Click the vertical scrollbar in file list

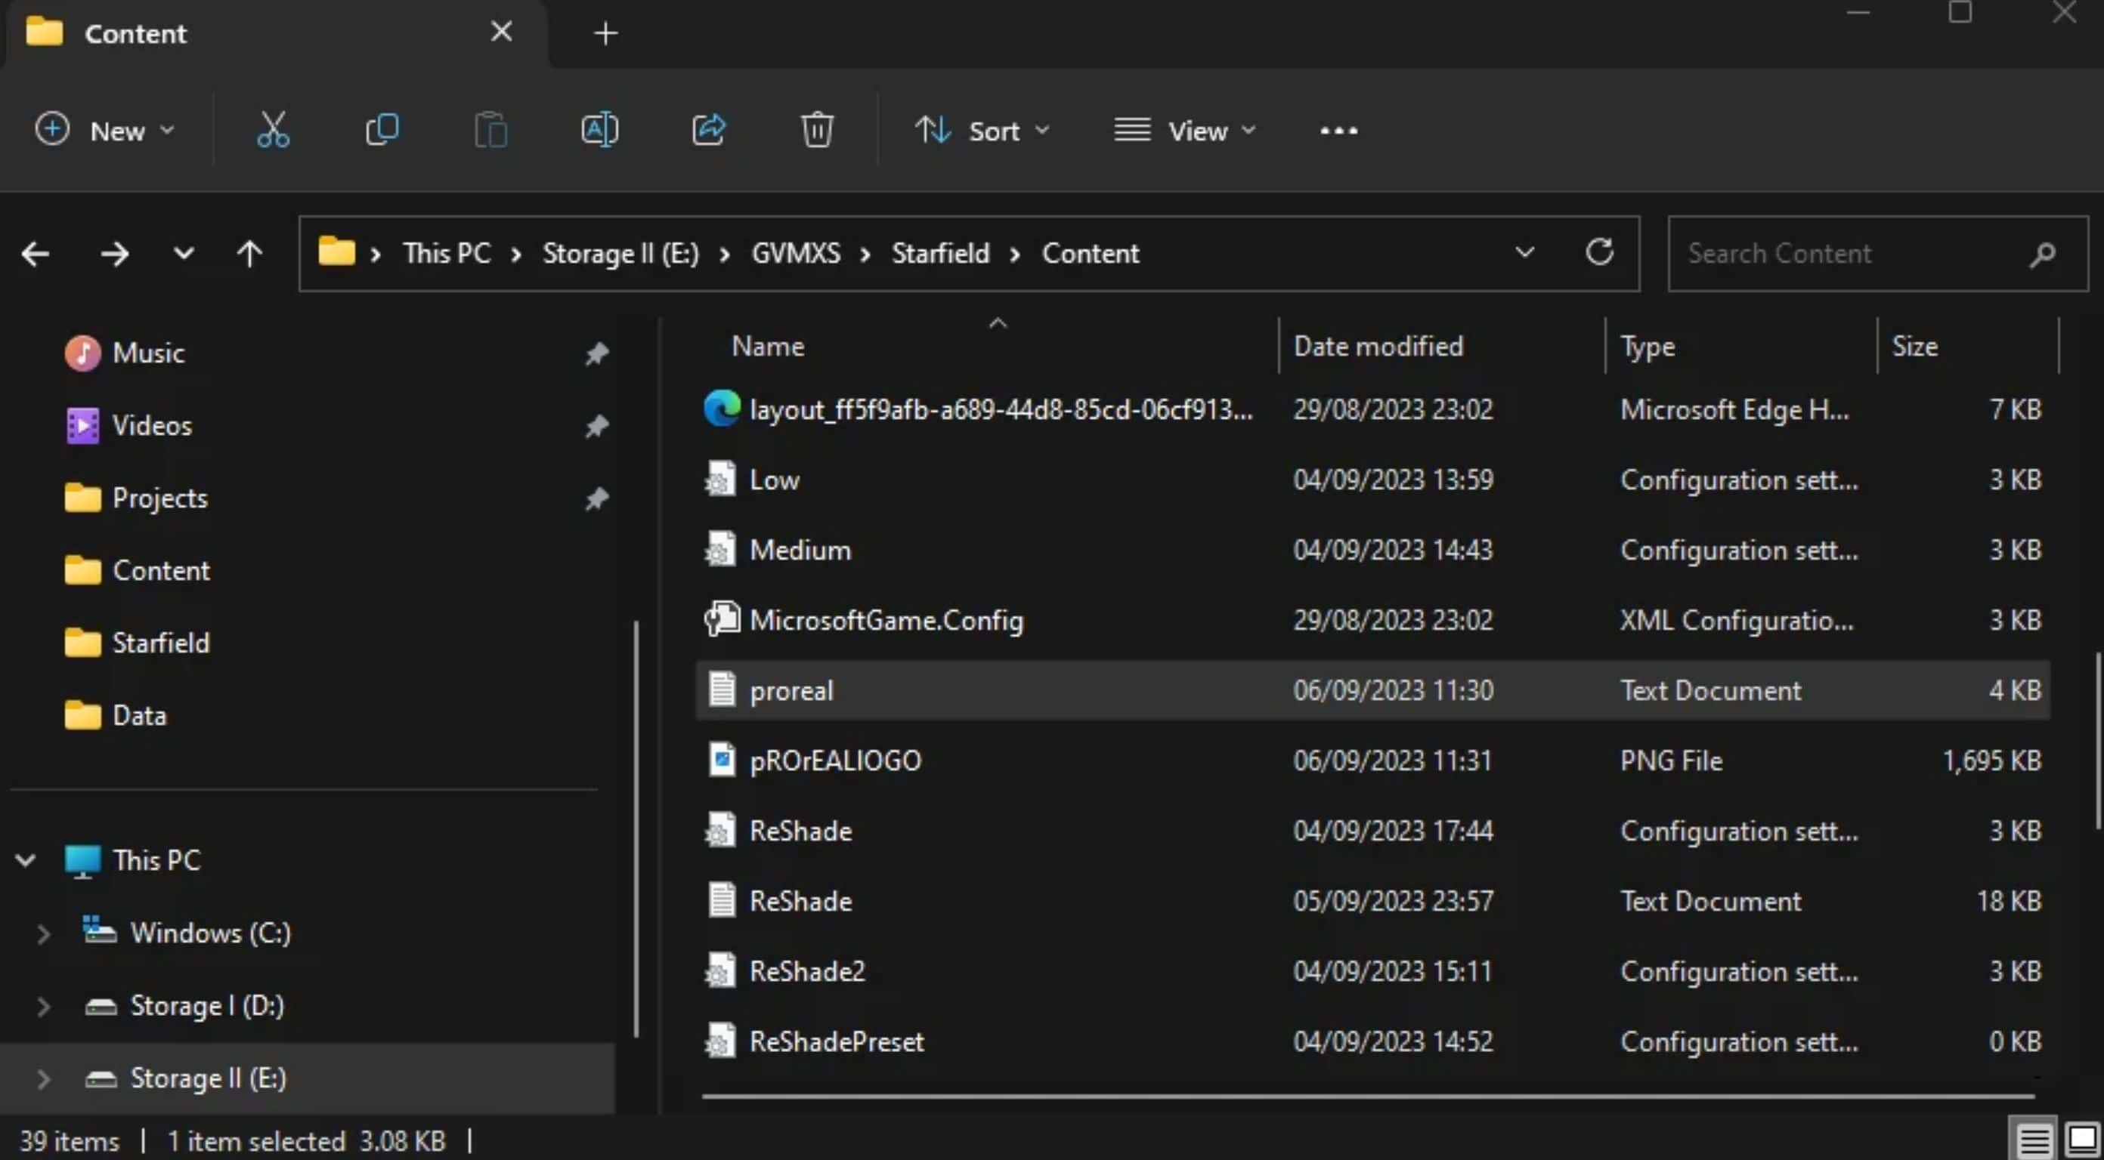(x=2096, y=739)
